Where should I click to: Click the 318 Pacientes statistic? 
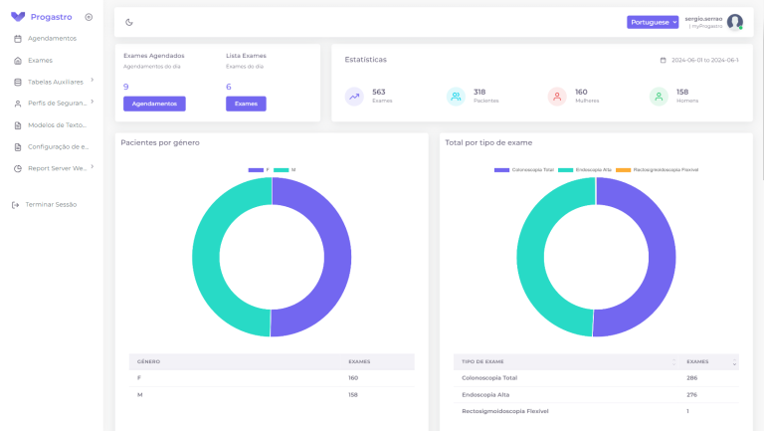485,96
